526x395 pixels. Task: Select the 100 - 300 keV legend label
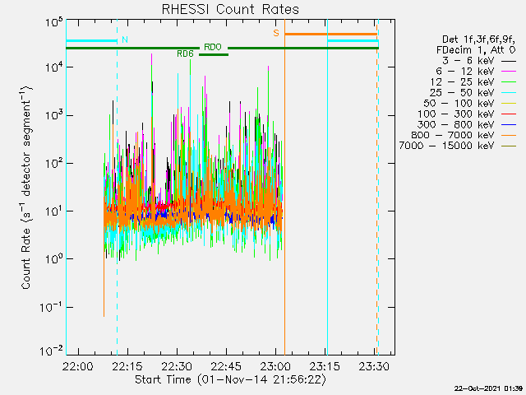[456, 114]
